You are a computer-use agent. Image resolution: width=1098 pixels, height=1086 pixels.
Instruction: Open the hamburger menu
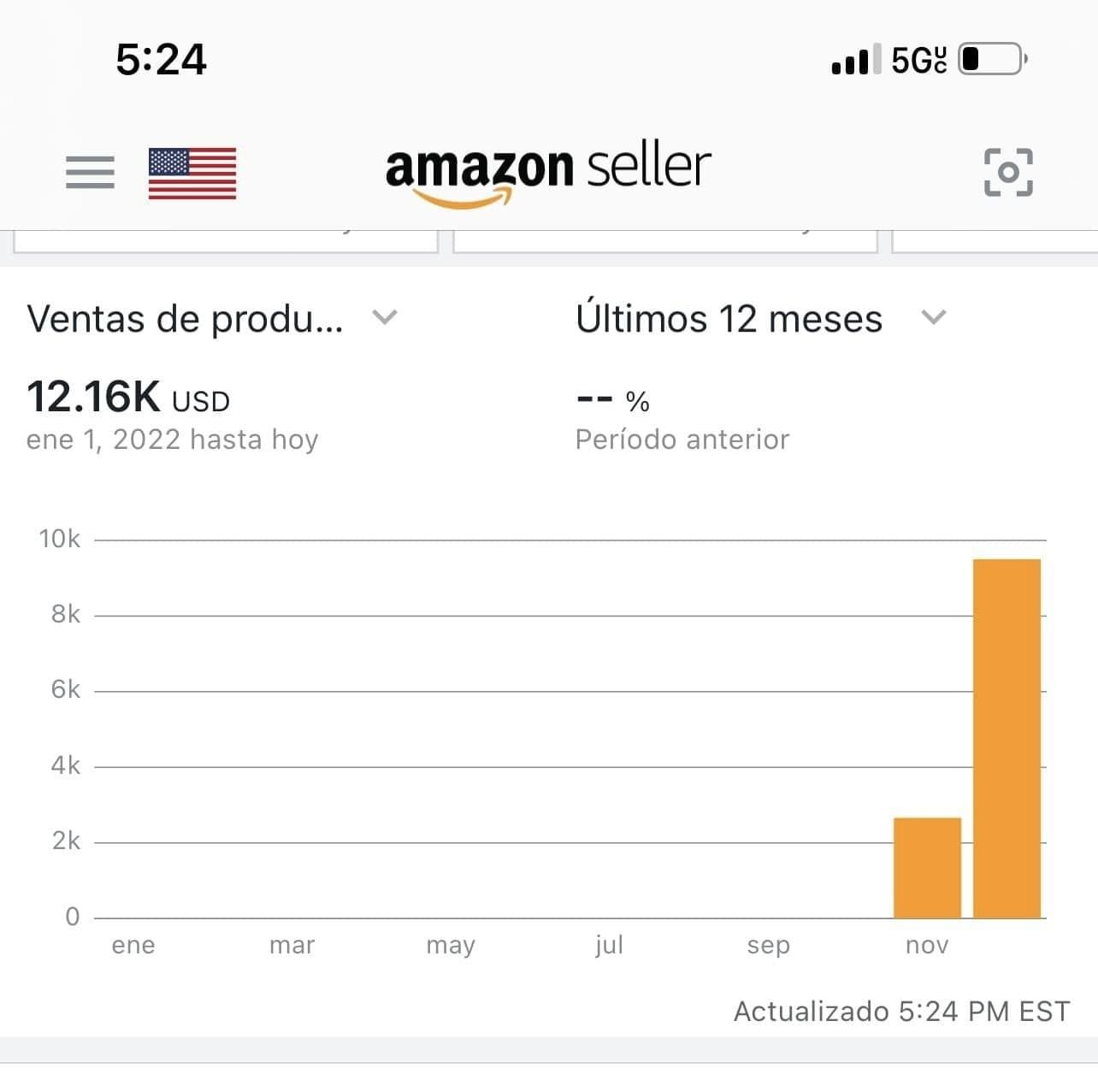pyautogui.click(x=90, y=172)
